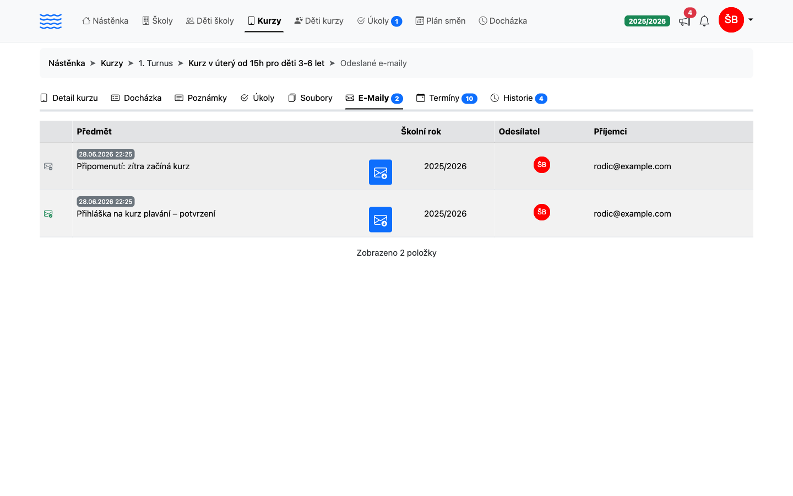
Task: Open the ŠB user profile avatar
Action: pyautogui.click(x=731, y=20)
